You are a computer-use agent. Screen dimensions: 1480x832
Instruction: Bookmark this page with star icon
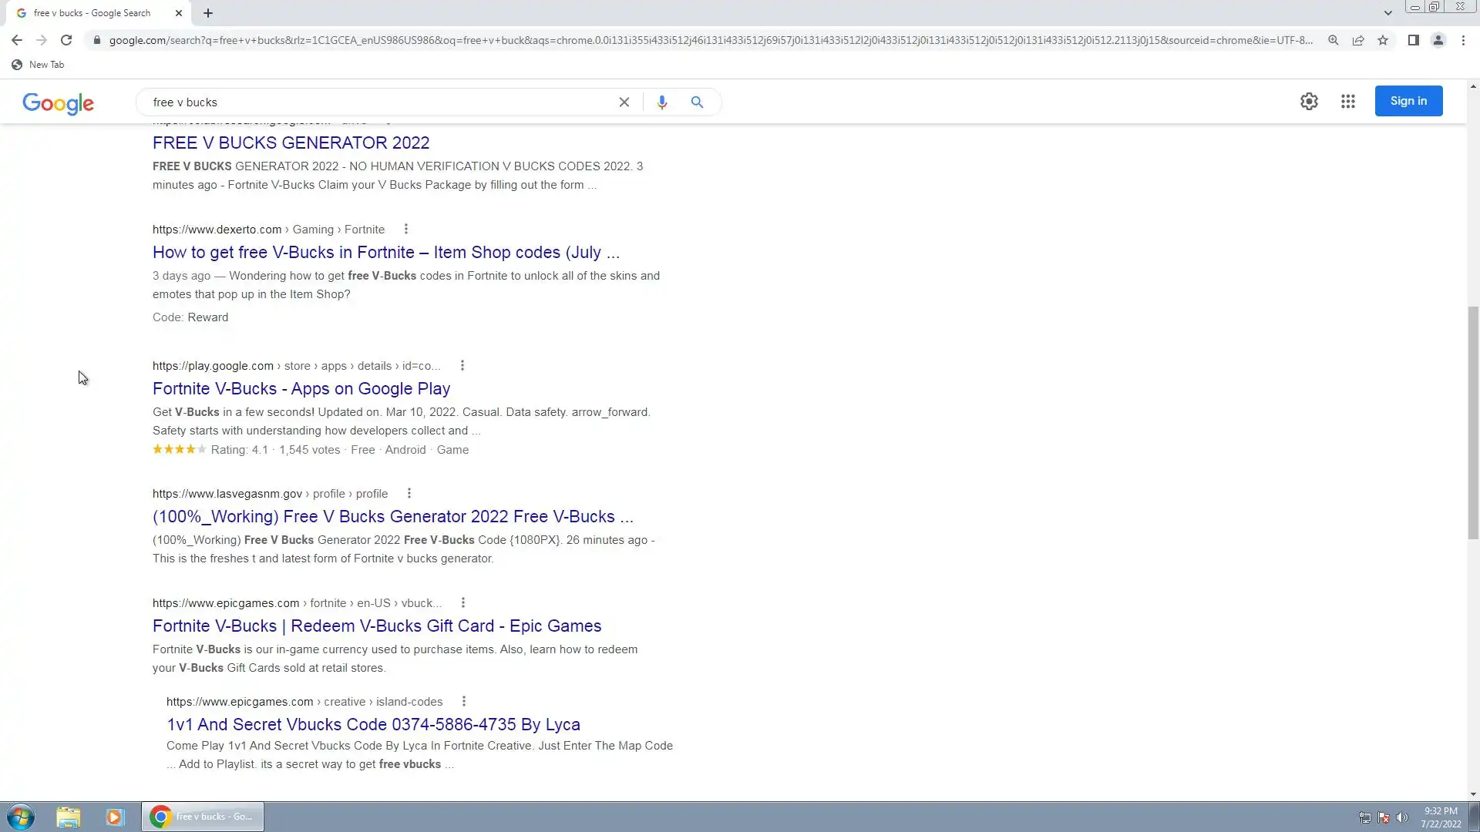1383,40
